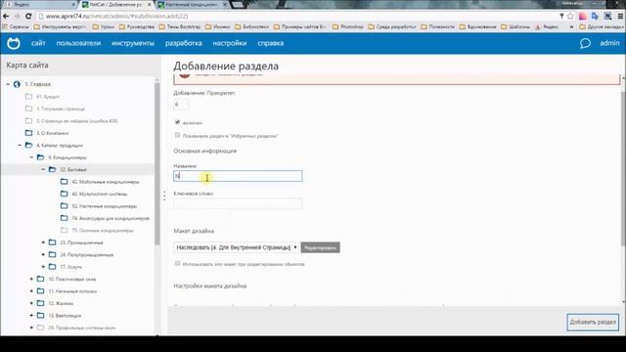Click the 'Добавить раздел' button
This screenshot has height=352, width=626.
(x=593, y=322)
